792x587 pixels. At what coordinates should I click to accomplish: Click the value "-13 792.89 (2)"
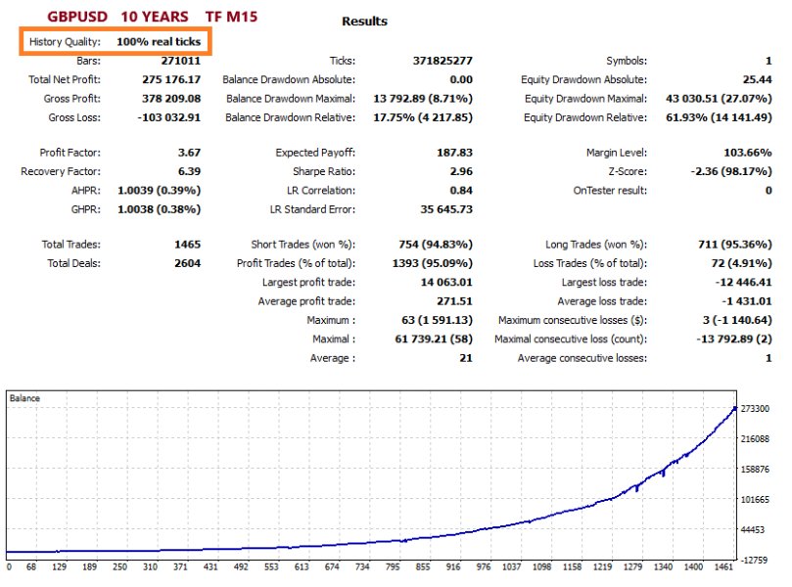[734, 339]
